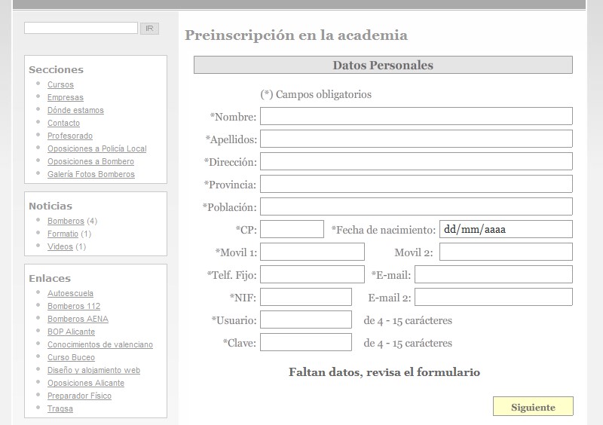This screenshot has width=603, height=425.
Task: Focus the Clave password field
Action: (306, 342)
